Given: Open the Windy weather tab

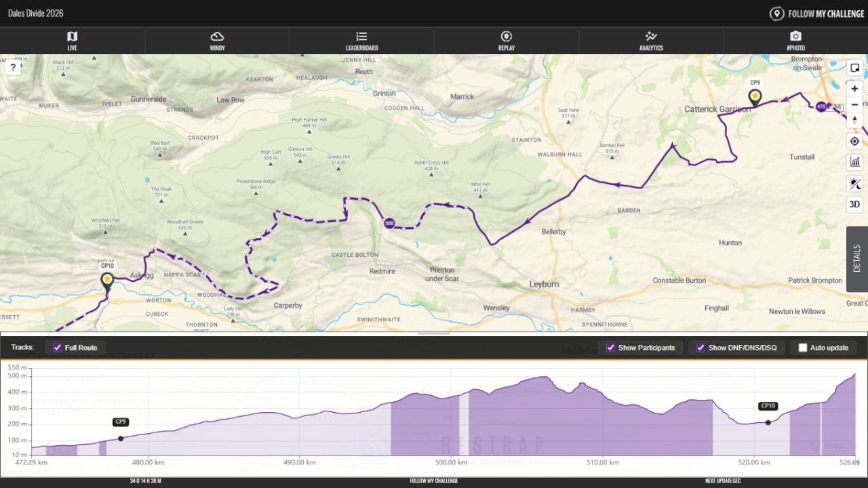Looking at the screenshot, I should (217, 41).
